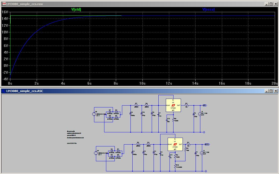Image resolution: width=279 pixels, height=174 pixels.
Task: Click the .tran 0 20 0 10u directive
Action: (x=72, y=143)
